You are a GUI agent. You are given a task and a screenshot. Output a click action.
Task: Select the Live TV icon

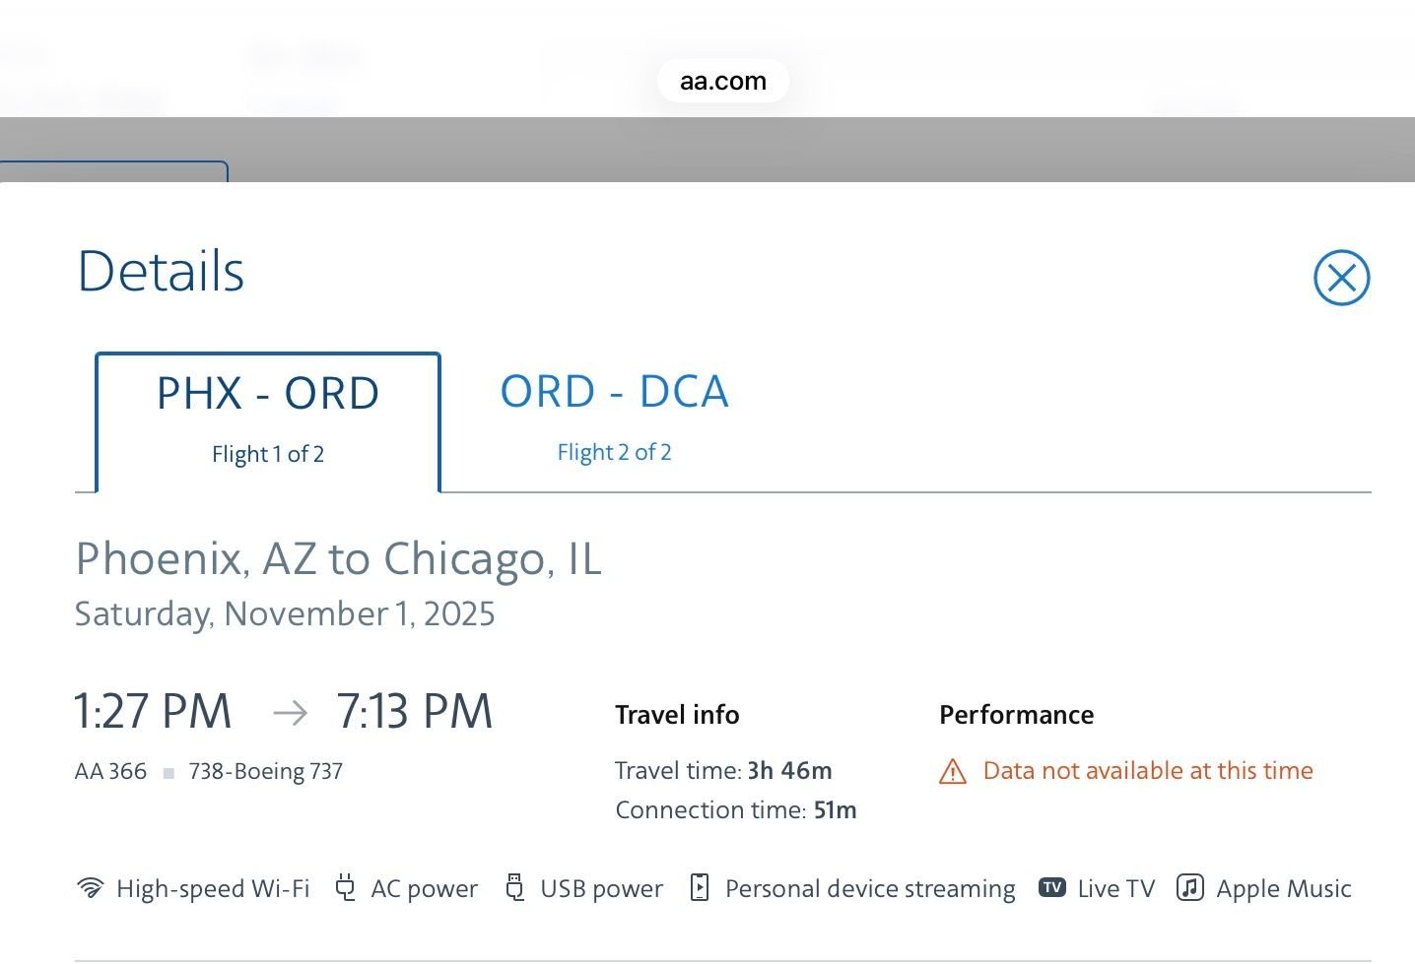pos(1052,887)
